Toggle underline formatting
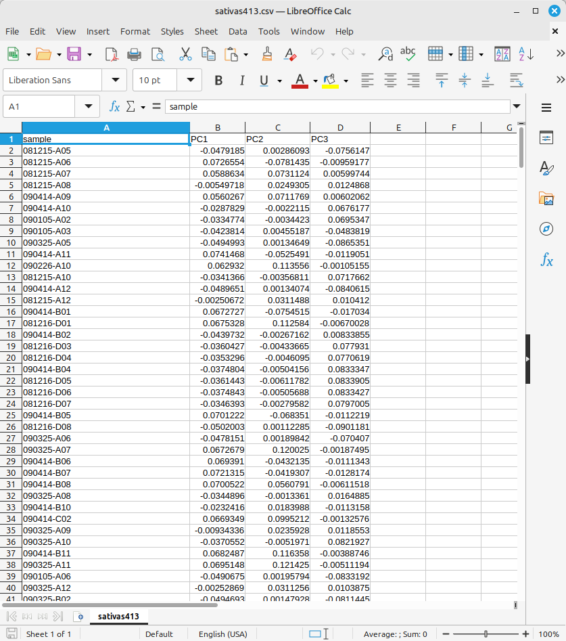Viewport: 566px width, 641px height. 264,81
